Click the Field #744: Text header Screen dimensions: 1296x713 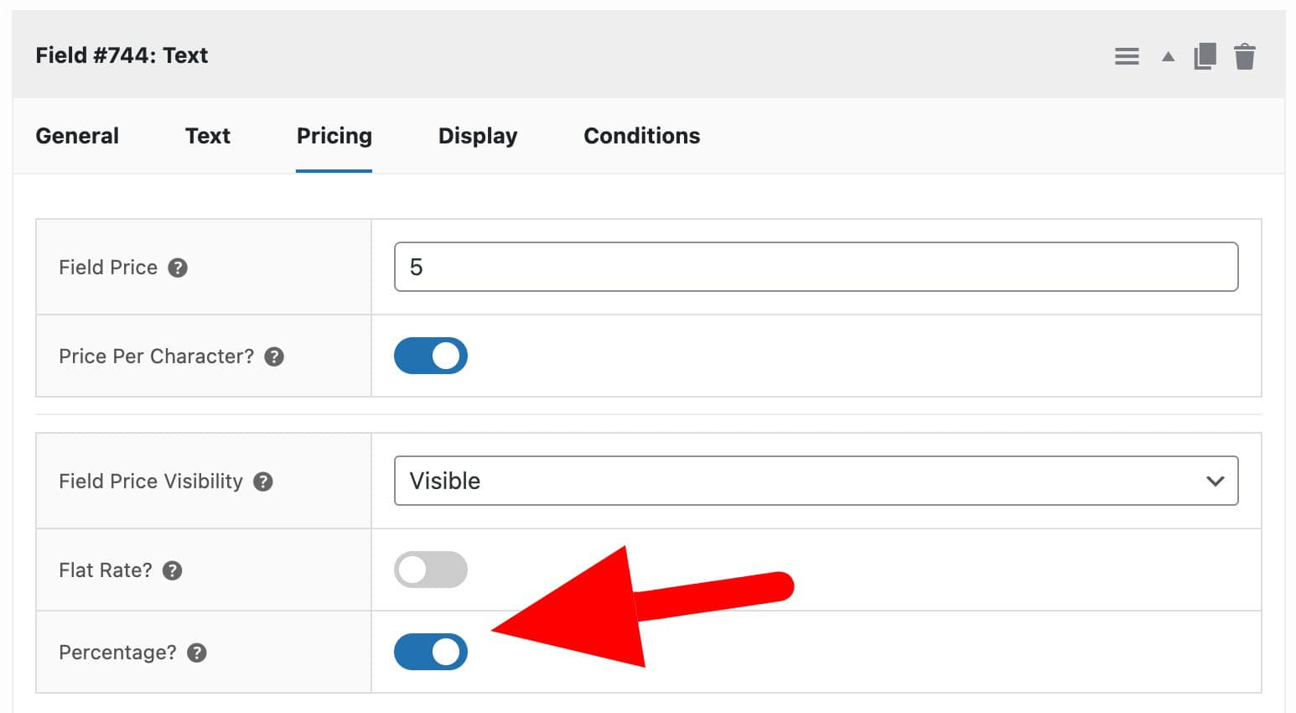122,55
